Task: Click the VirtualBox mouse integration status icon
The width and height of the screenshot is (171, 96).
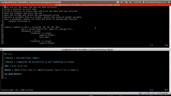Action: pos(158,93)
